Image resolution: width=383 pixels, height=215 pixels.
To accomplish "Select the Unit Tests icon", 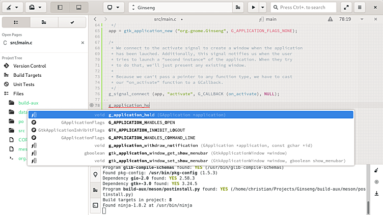I will pyautogui.click(x=7, y=84).
